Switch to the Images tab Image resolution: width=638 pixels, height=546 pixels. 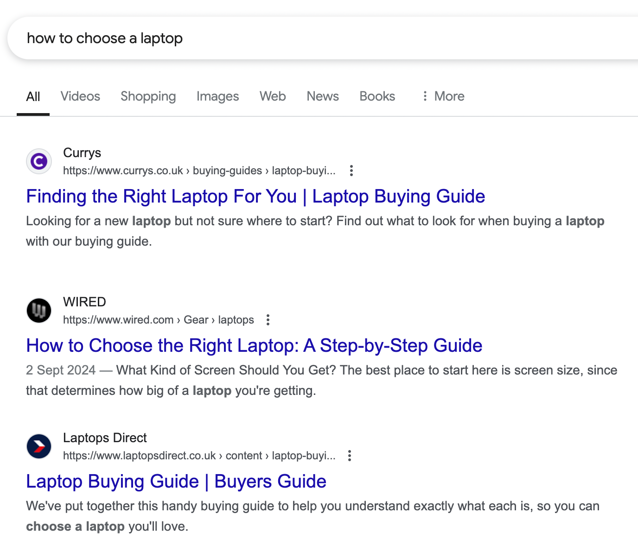click(217, 96)
